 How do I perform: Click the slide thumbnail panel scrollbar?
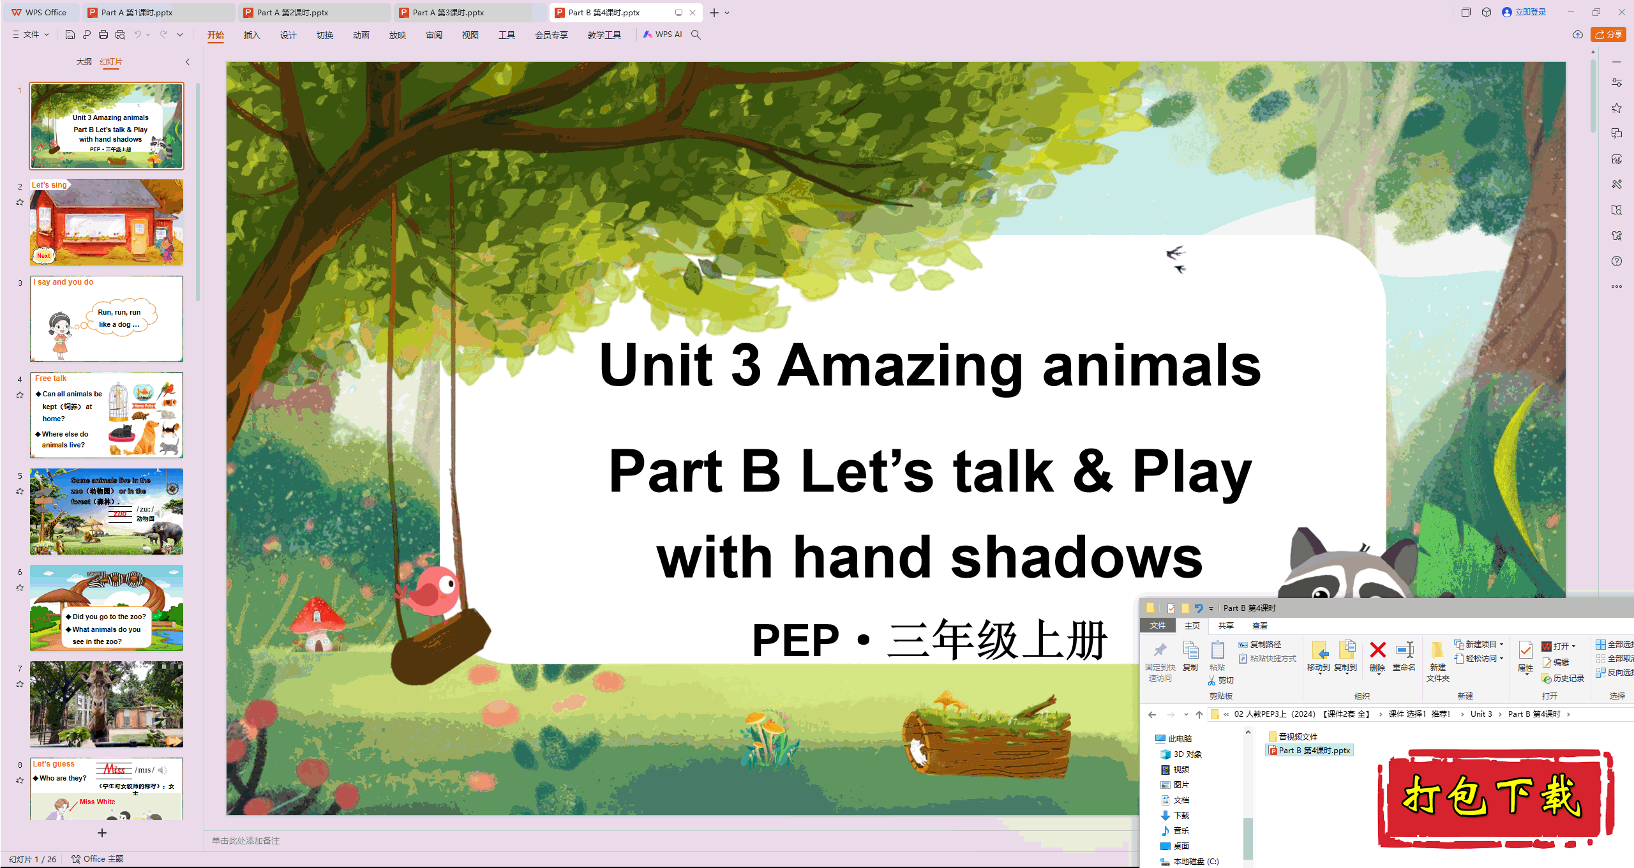[198, 191]
